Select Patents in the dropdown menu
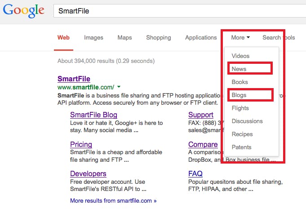 (241, 147)
